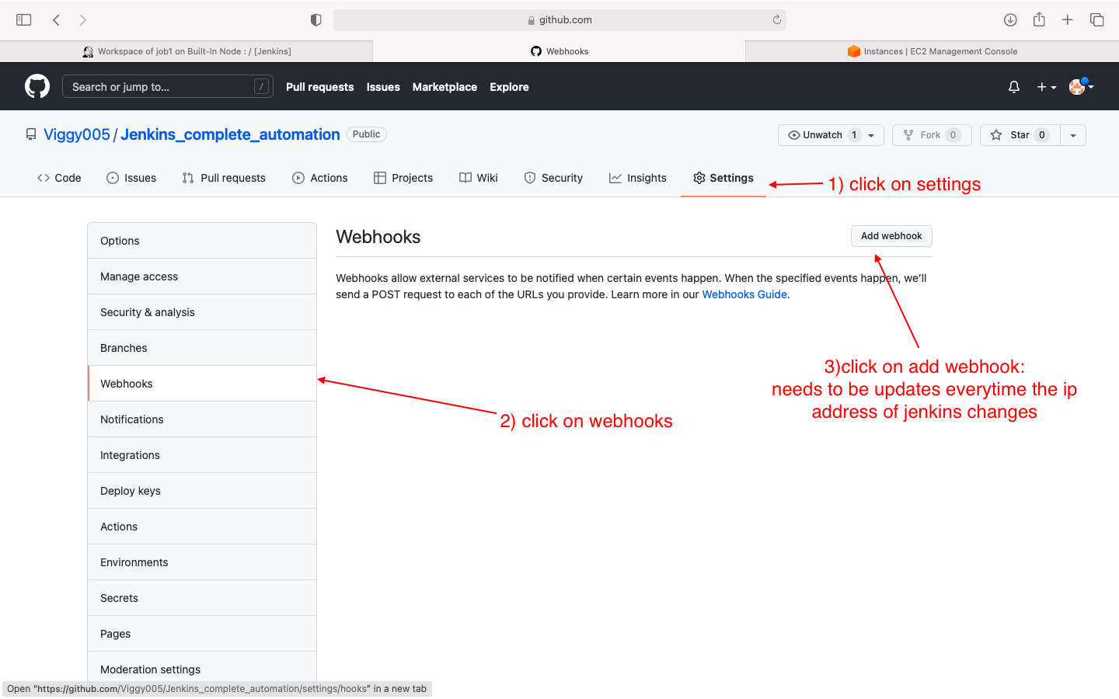Screen dimensions: 1119x699
Task: Select Webhooks in the settings sidebar
Action: (202, 384)
